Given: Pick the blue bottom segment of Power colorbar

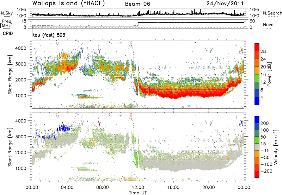Looking at the screenshot, I should [x=257, y=101].
